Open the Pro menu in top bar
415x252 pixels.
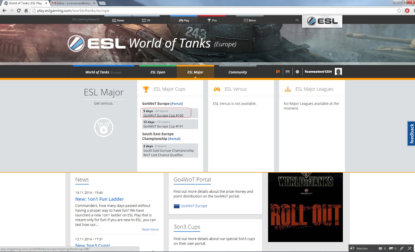pyautogui.click(x=212, y=20)
